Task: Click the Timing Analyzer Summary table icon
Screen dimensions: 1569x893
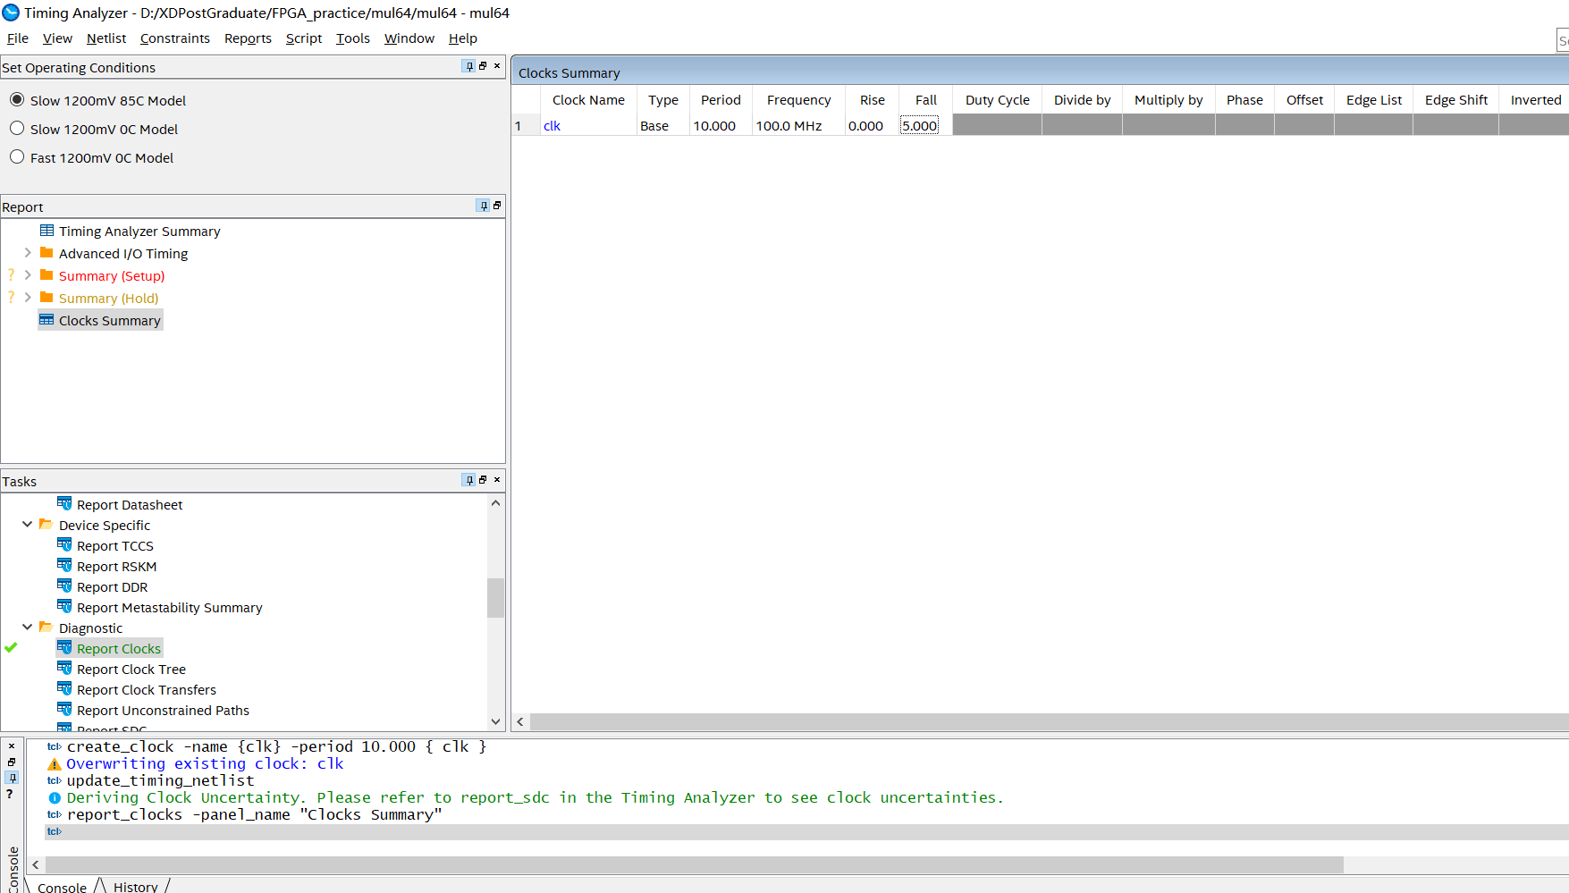Action: (46, 231)
